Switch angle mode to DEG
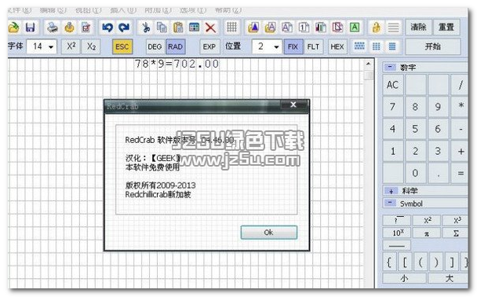The height and width of the screenshot is (297, 477). click(x=155, y=46)
